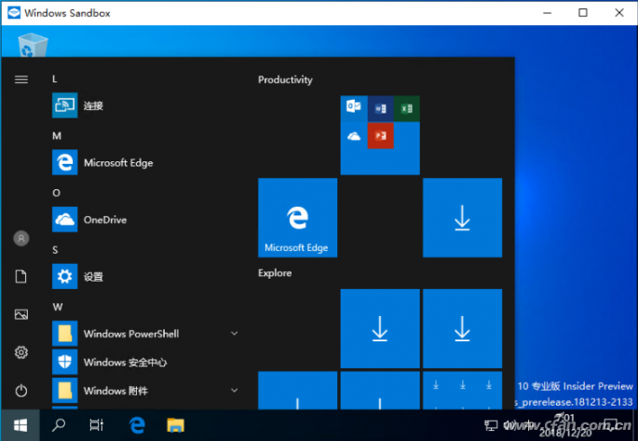Open Pictures from the Start sidebar
The image size is (638, 441).
tap(21, 314)
